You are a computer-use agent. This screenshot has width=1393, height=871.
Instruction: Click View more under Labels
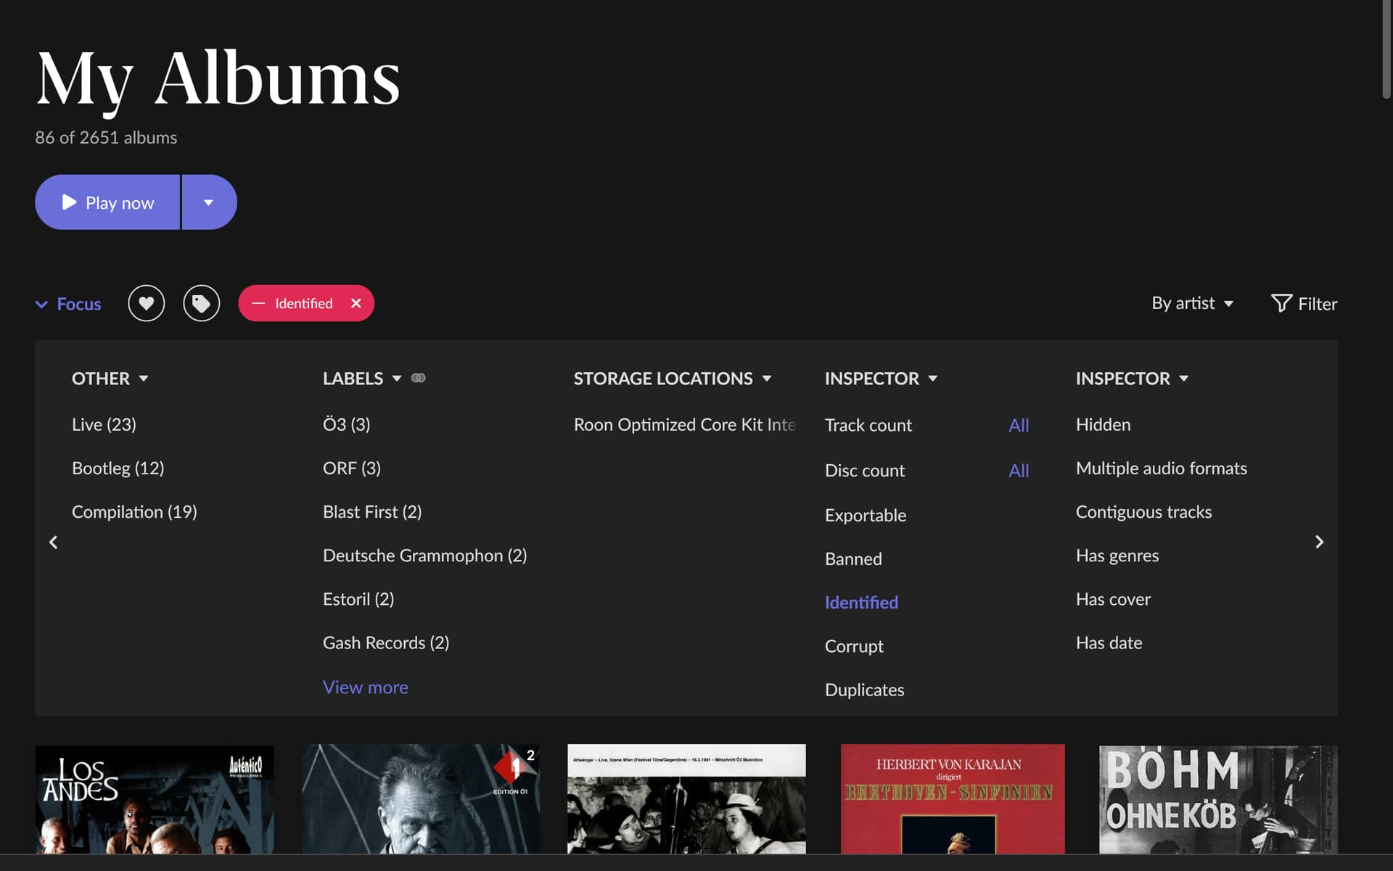[x=365, y=687]
